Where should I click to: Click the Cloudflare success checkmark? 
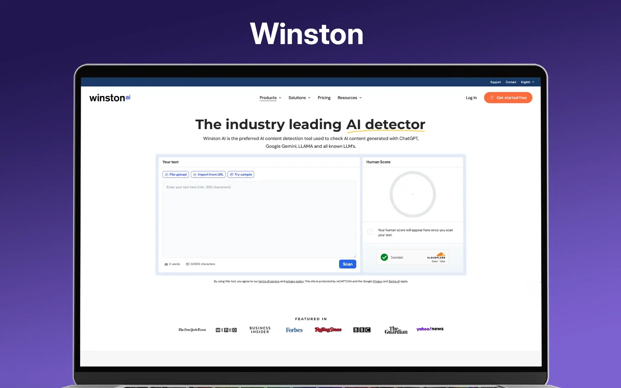pos(384,257)
